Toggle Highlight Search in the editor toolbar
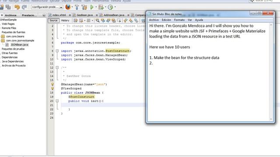This screenshot has height=157, width=280. [x=114, y=20]
